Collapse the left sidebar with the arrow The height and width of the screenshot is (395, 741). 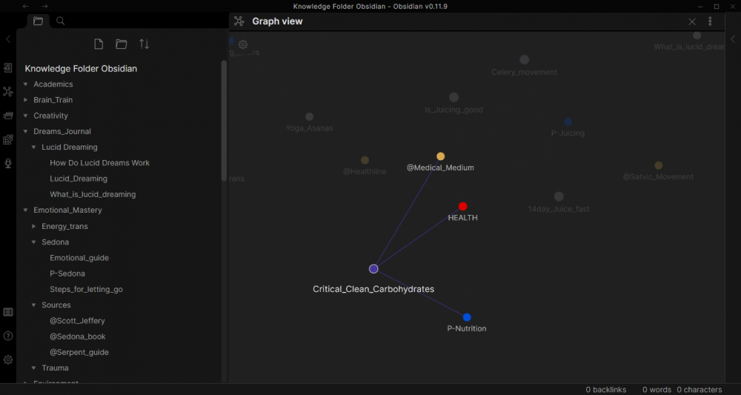coord(8,39)
